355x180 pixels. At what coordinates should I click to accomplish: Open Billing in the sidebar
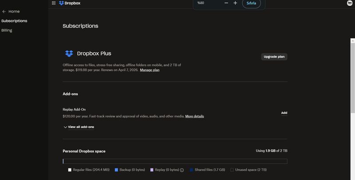7,30
